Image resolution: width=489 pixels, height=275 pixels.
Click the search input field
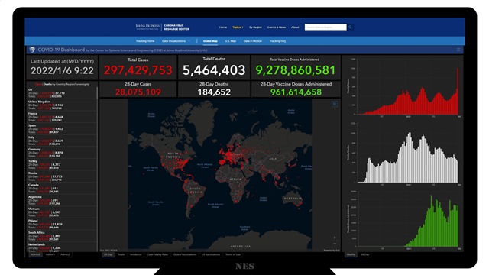[x=325, y=27]
